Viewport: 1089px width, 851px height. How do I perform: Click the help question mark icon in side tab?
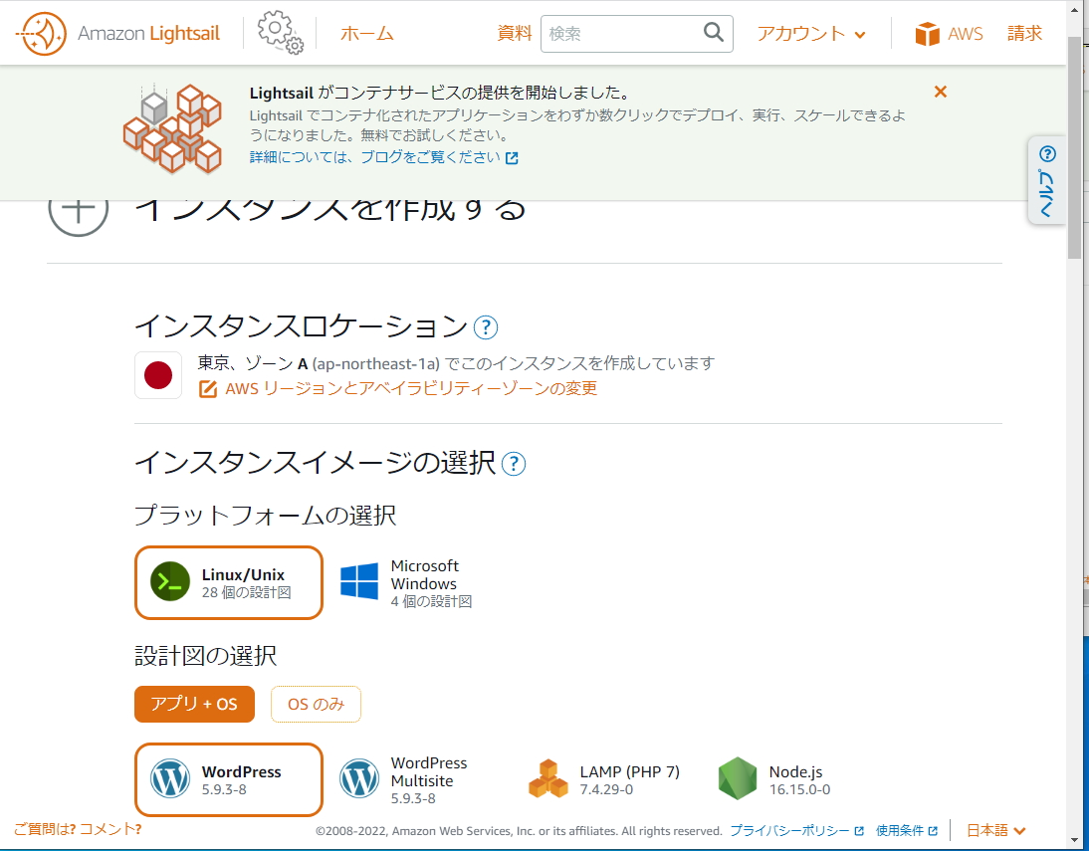coord(1047,153)
